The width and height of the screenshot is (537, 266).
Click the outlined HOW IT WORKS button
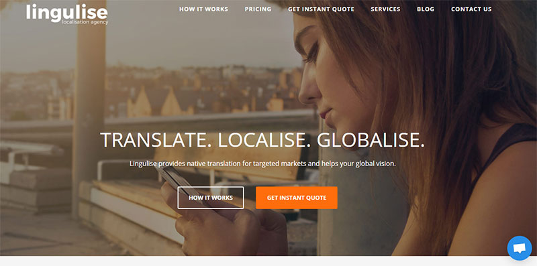211,198
